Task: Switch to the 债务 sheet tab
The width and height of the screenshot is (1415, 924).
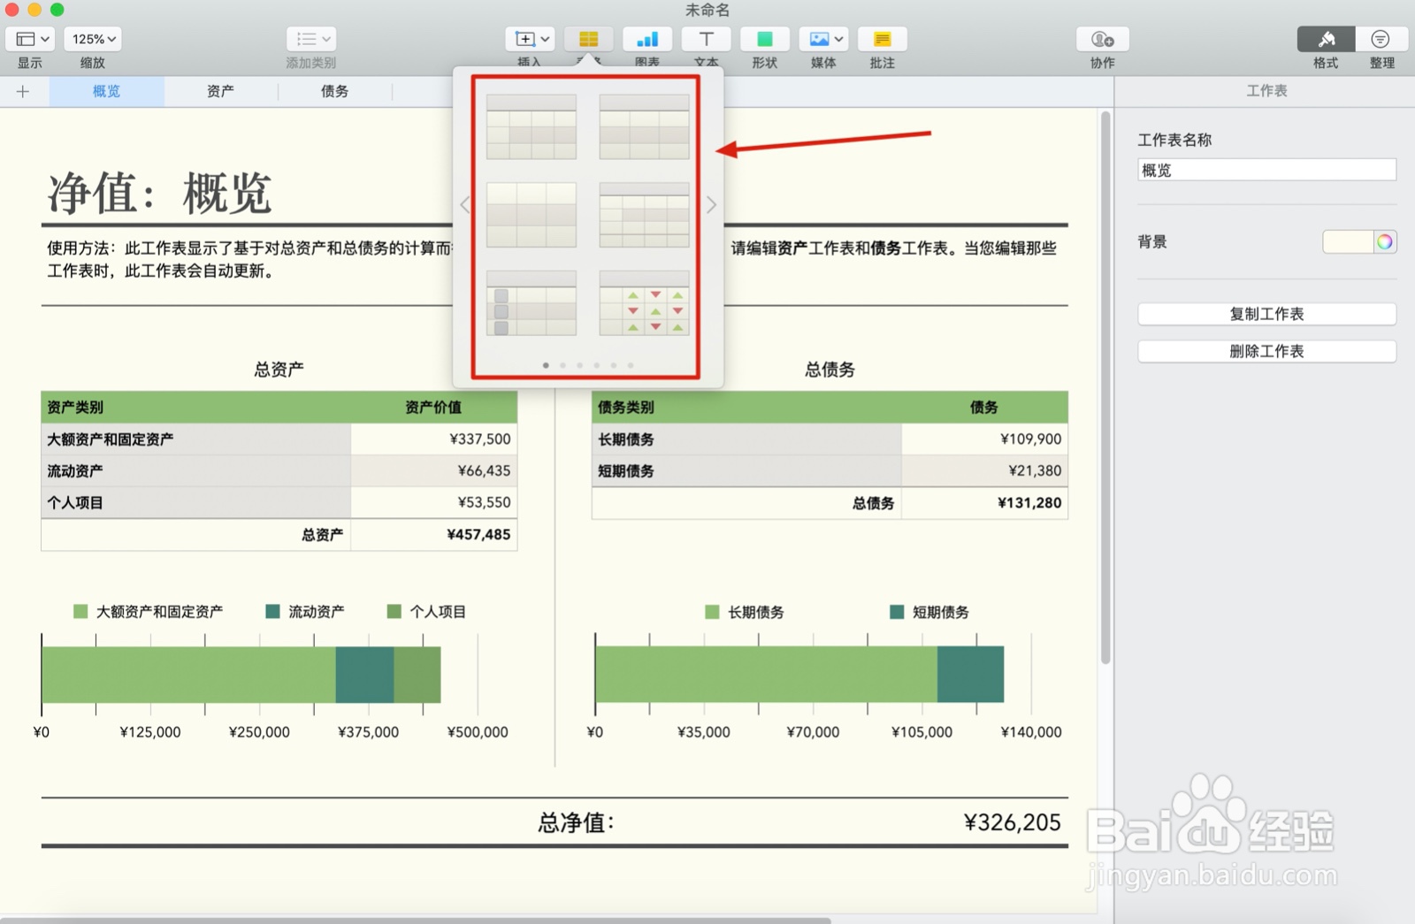Action: click(334, 90)
